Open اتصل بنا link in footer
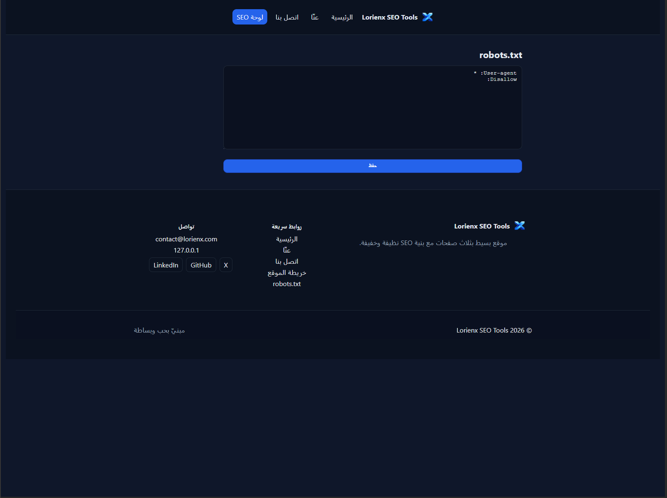This screenshot has width=667, height=498. pyautogui.click(x=286, y=261)
